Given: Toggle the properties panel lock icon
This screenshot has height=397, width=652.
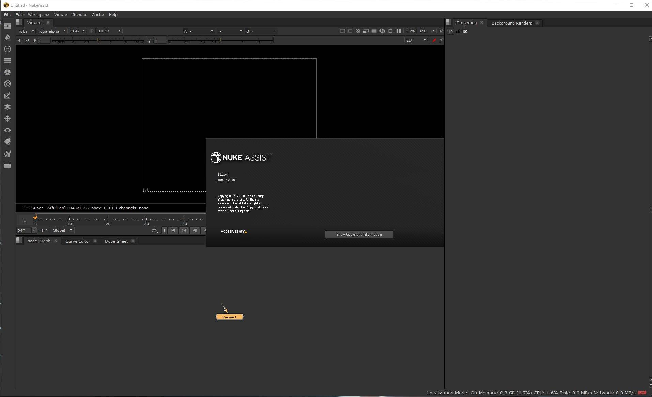Looking at the screenshot, I should 458,31.
